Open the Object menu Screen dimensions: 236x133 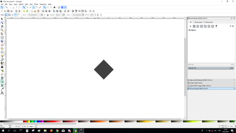click(x=21, y=4)
